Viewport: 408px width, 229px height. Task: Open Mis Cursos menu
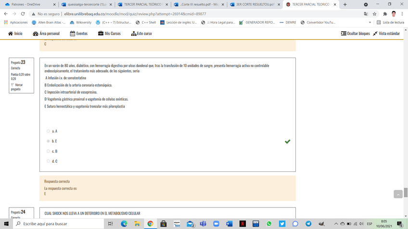click(x=109, y=34)
